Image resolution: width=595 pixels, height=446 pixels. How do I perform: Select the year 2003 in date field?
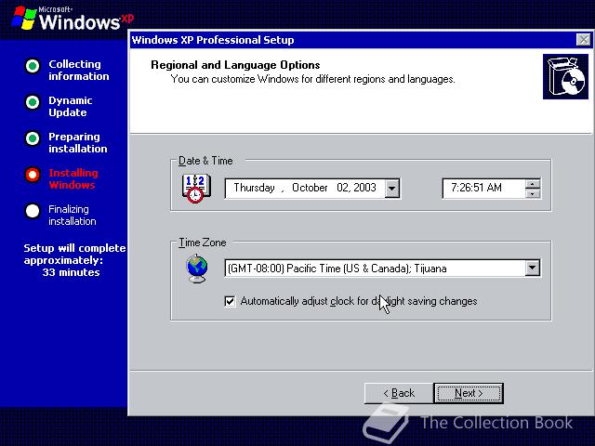click(365, 188)
